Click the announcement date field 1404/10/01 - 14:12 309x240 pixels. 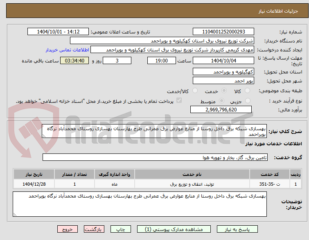[x=58, y=32]
